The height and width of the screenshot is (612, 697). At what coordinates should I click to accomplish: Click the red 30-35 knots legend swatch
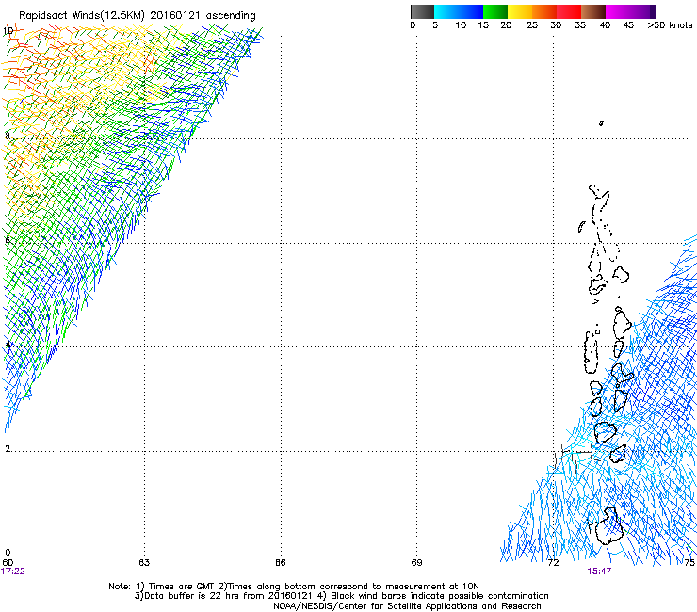[x=569, y=11]
